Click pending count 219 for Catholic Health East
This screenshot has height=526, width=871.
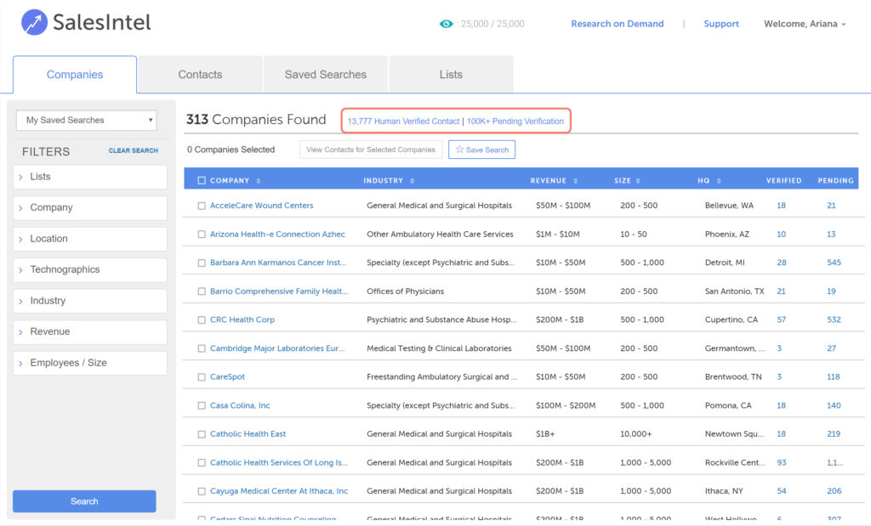pyautogui.click(x=834, y=434)
